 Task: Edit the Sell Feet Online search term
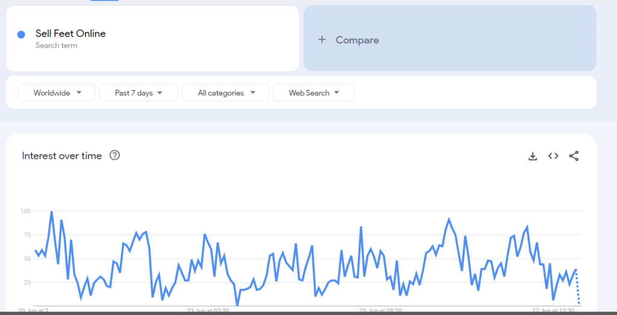(70, 34)
